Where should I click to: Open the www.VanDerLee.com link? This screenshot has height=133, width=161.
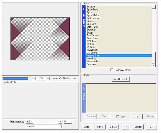pyautogui.click(x=65, y=78)
